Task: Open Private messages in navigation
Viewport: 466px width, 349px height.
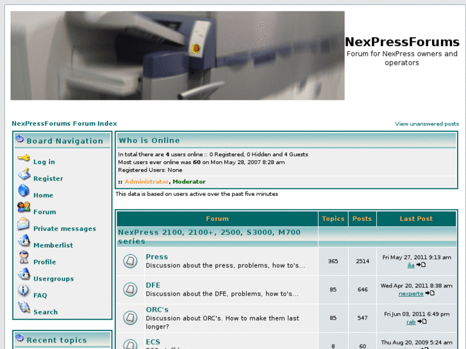Action: 65,229
